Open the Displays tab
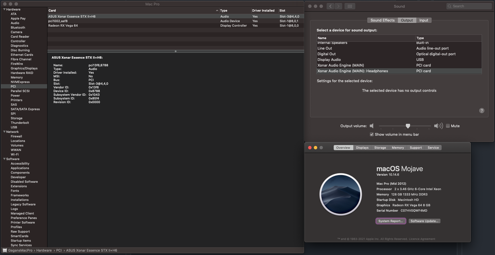Image resolution: width=495 pixels, height=255 pixels. pyautogui.click(x=362, y=148)
